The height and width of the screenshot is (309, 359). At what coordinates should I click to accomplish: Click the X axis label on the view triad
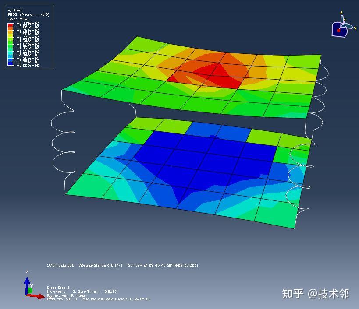(356, 28)
